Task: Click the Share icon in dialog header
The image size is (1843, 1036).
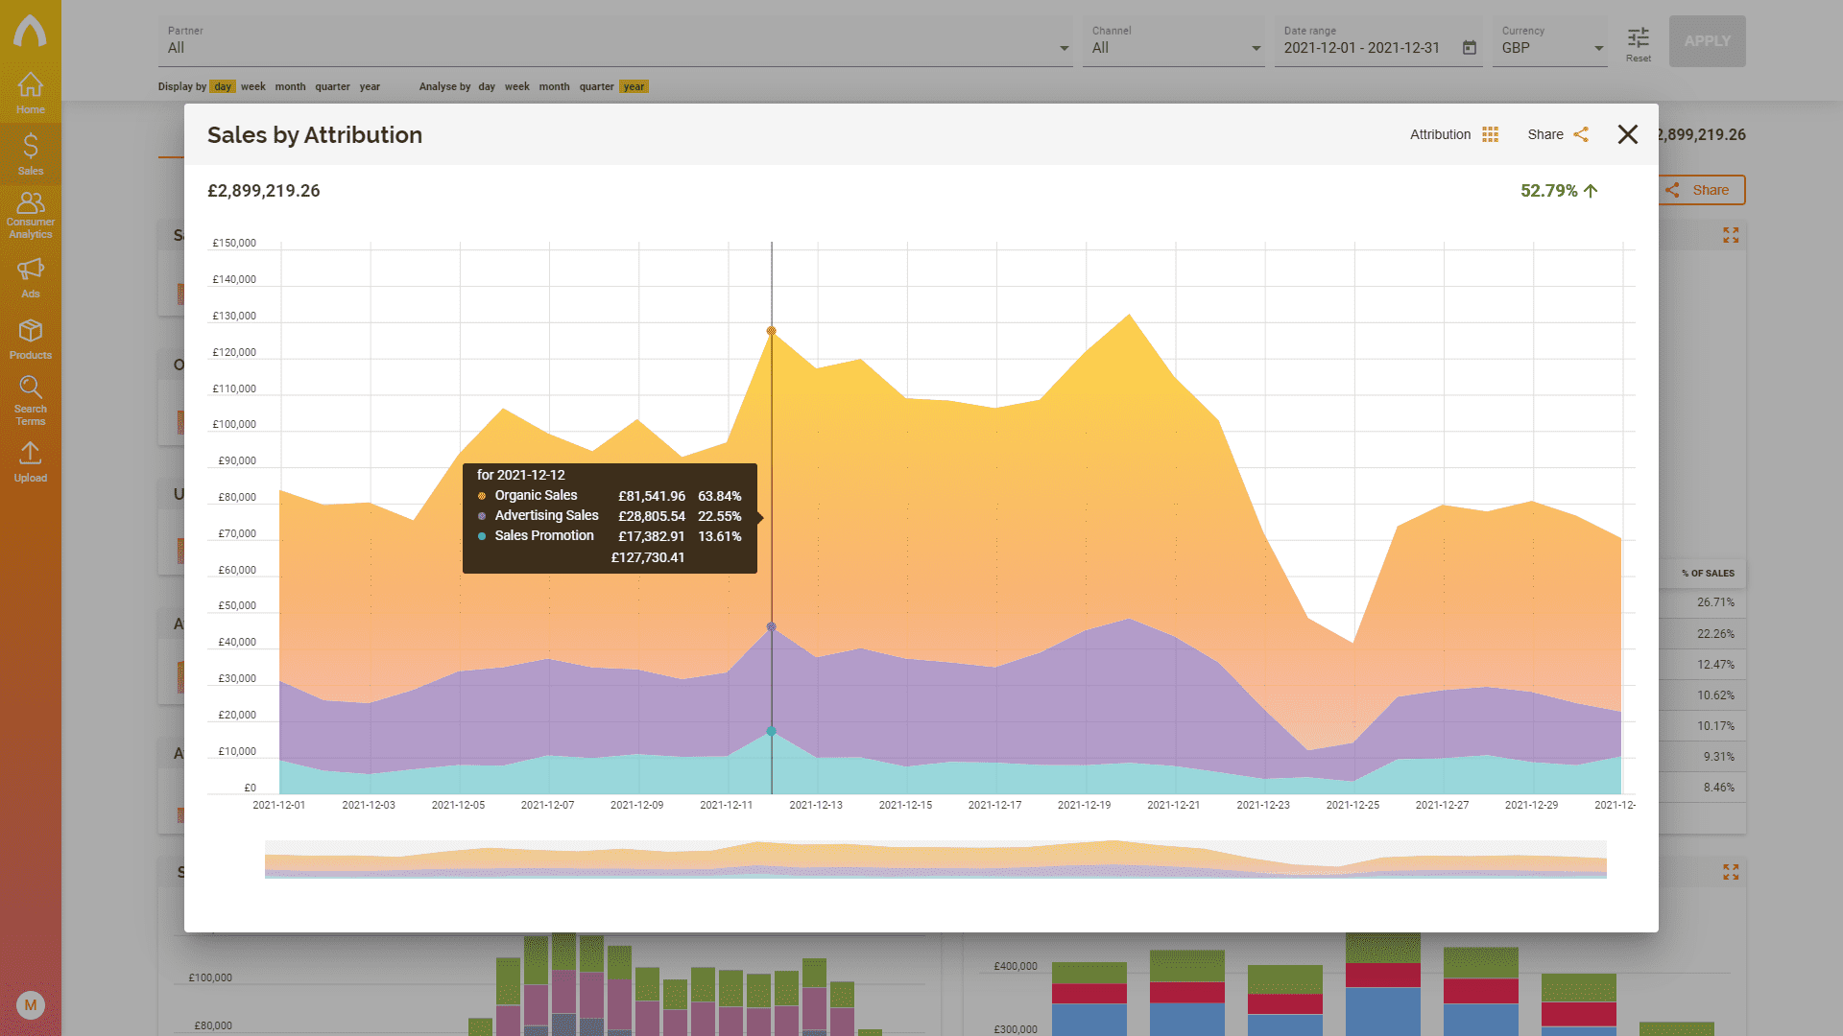Action: tap(1581, 134)
